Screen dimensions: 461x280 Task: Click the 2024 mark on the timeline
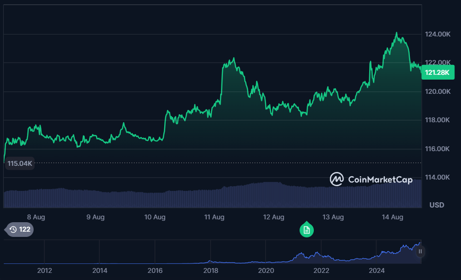click(x=377, y=270)
